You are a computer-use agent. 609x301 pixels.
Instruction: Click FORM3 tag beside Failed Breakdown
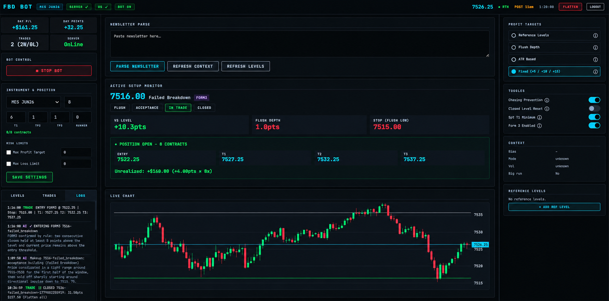pos(202,98)
